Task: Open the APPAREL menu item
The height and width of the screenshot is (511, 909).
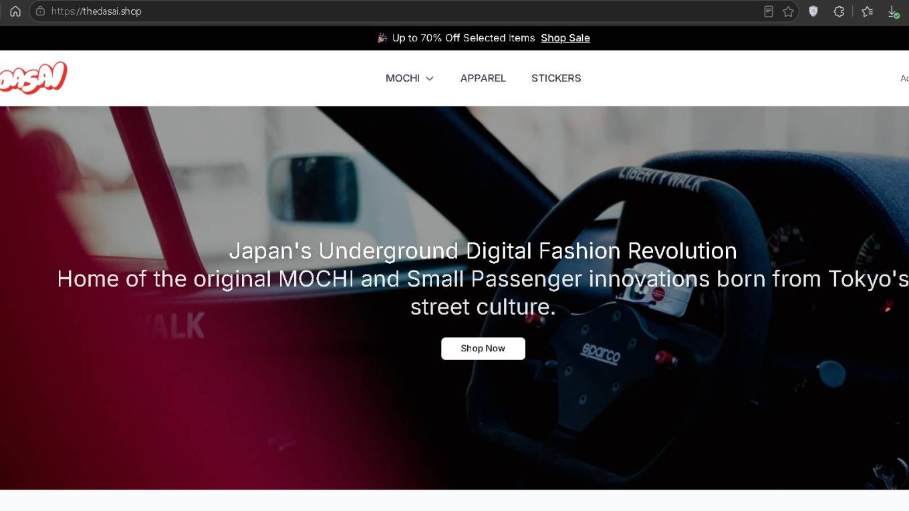Action: [x=483, y=78]
